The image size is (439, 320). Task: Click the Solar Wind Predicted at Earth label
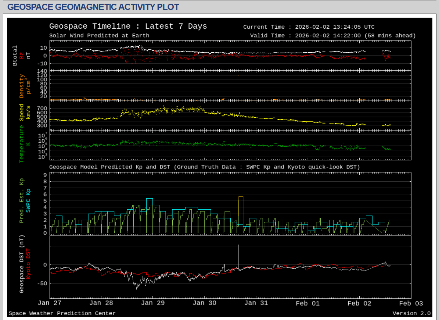[x=99, y=36]
